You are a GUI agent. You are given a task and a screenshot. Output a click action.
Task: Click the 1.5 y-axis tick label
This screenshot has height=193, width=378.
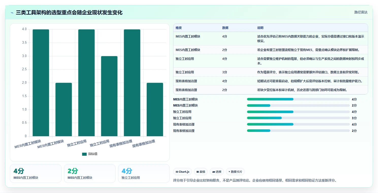point(24,96)
